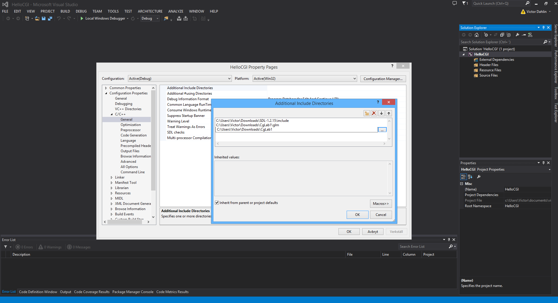Select Source Files in Solution Explorer
558x303 pixels.
(488, 75)
